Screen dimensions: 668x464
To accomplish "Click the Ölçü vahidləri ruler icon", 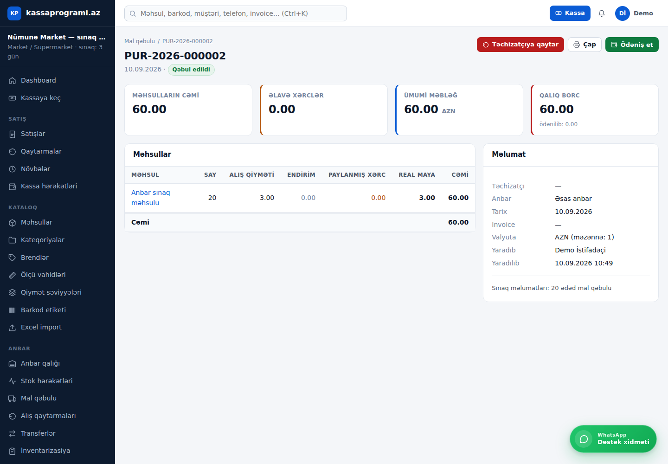I will 13,275.
